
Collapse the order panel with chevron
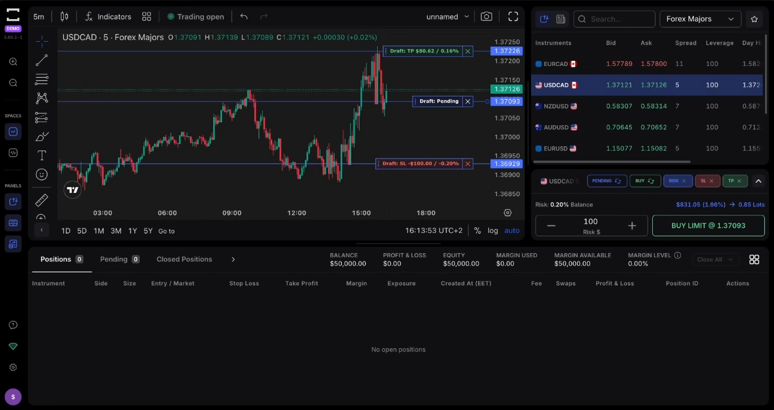[x=758, y=181]
